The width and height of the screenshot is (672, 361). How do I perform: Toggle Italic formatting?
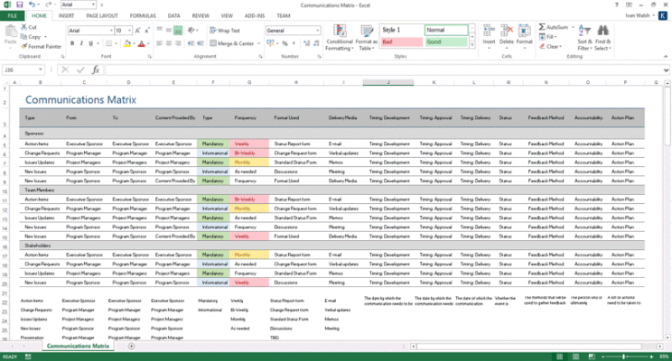tap(81, 43)
